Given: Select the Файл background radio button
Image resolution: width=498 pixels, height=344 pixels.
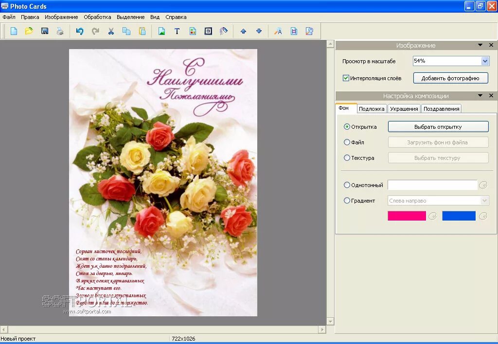Looking at the screenshot, I should point(347,142).
